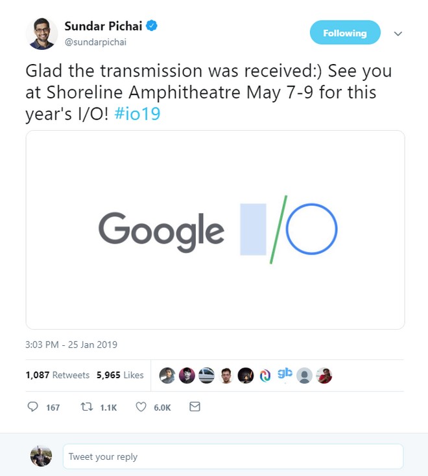Click your own avatar beside reply box

[41, 456]
